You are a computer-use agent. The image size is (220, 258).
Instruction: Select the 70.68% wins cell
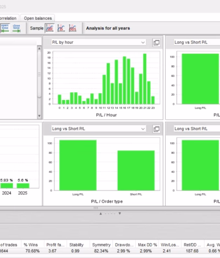coord(32,251)
